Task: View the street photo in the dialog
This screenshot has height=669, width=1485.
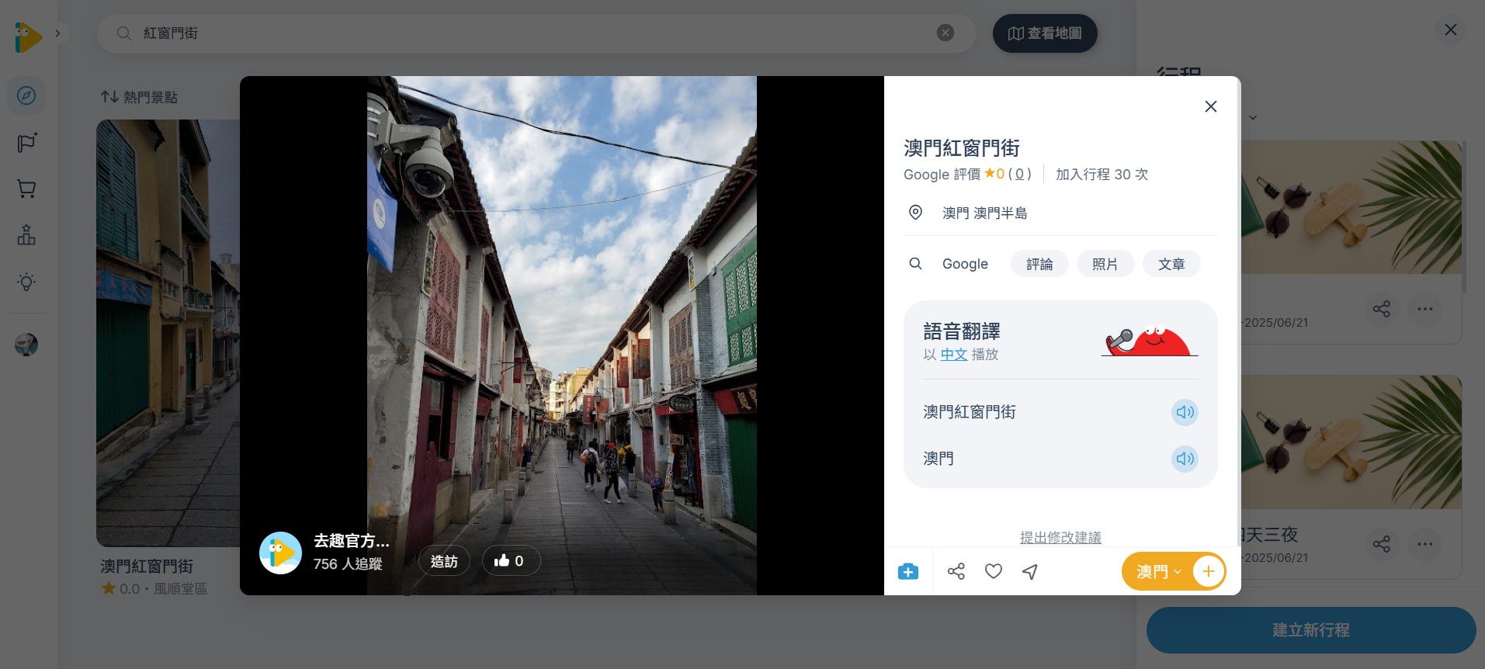Action: 562,335
